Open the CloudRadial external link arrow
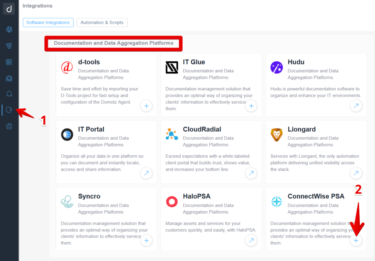The width and height of the screenshot is (375, 261). point(251,173)
